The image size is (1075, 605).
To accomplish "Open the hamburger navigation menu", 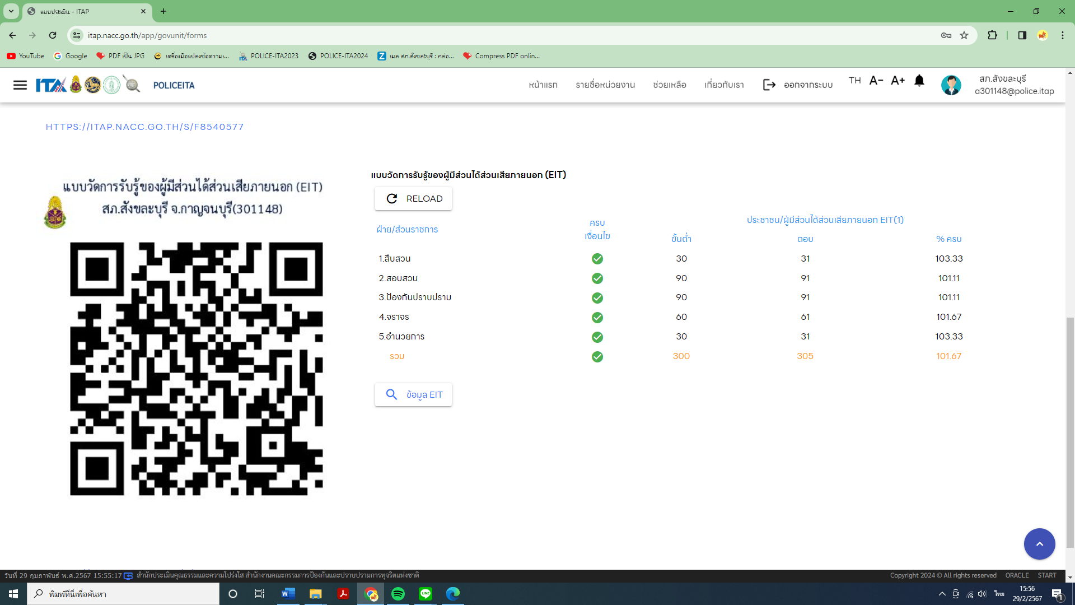I will (x=20, y=85).
